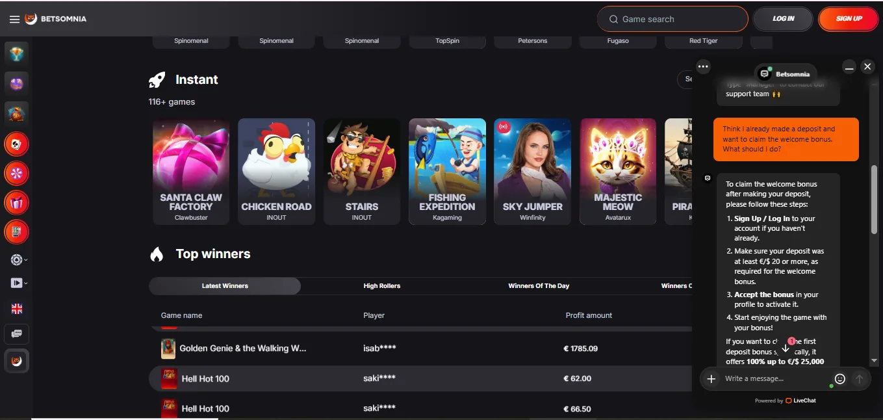
Task: Open the playing cards sidebar icon
Action: tap(17, 144)
